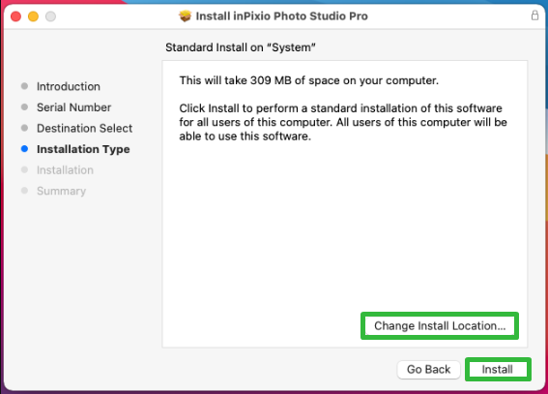Select the Introduction step in the sidebar
Image resolution: width=548 pixels, height=394 pixels.
click(69, 86)
